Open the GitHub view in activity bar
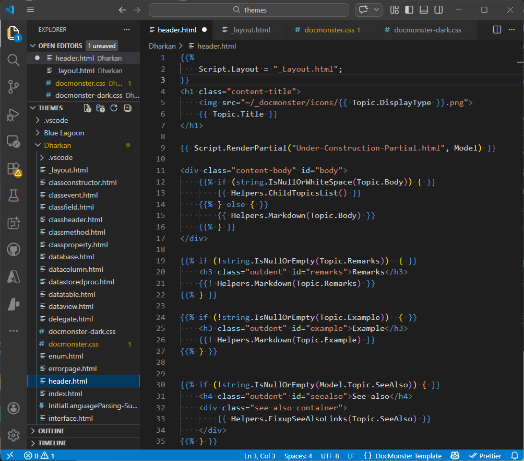The height and width of the screenshot is (461, 524). click(14, 250)
